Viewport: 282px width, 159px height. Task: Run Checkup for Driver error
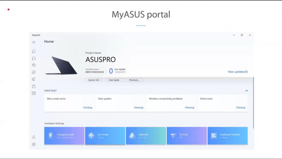click(x=241, y=108)
